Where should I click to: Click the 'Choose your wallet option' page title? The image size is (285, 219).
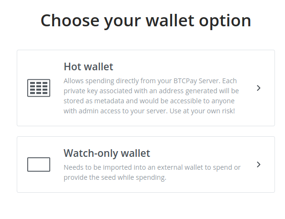click(146, 21)
